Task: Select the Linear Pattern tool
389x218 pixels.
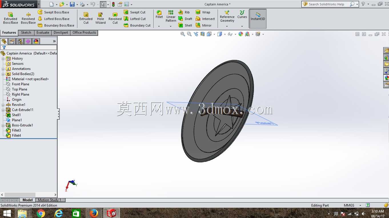Action: (x=171, y=16)
